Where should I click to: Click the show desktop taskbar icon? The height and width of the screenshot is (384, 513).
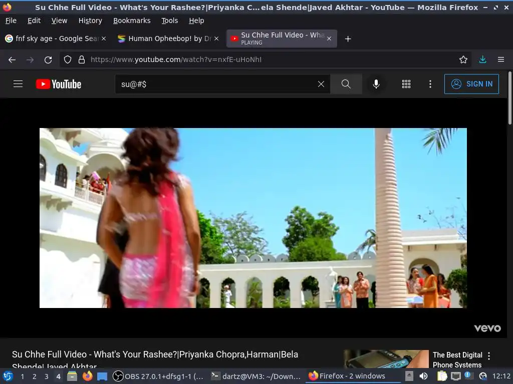click(x=102, y=376)
